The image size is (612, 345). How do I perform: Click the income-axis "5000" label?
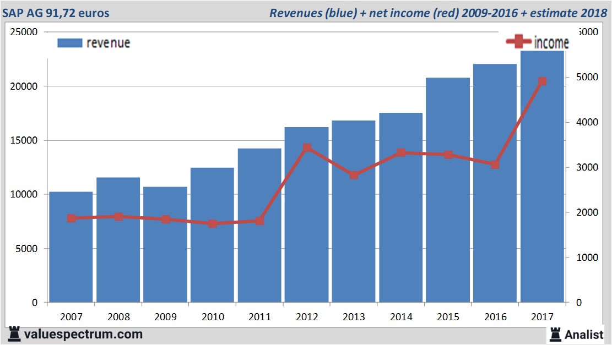click(587, 77)
